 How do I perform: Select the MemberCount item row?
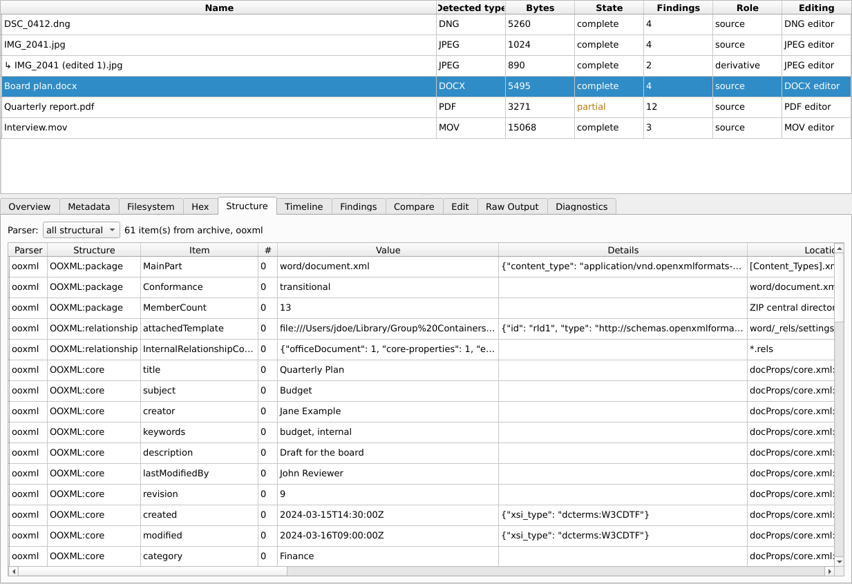[x=422, y=308]
